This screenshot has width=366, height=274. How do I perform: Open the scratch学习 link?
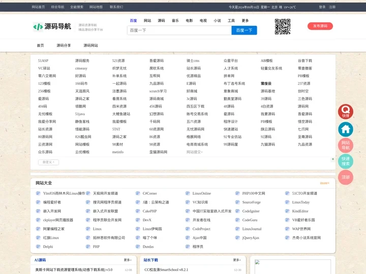click(x=158, y=91)
